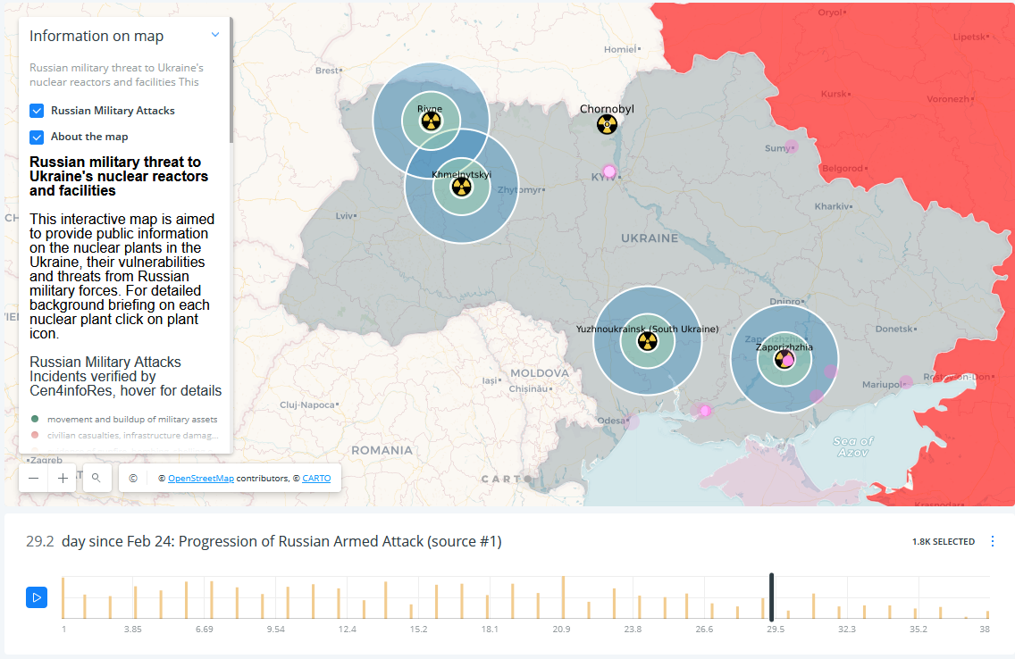This screenshot has height=659, width=1015.
Task: Open the map search magnifier tool
Action: pyautogui.click(x=96, y=479)
